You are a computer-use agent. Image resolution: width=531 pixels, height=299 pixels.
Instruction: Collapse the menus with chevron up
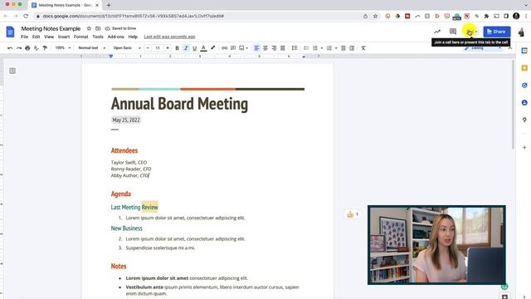[509, 48]
